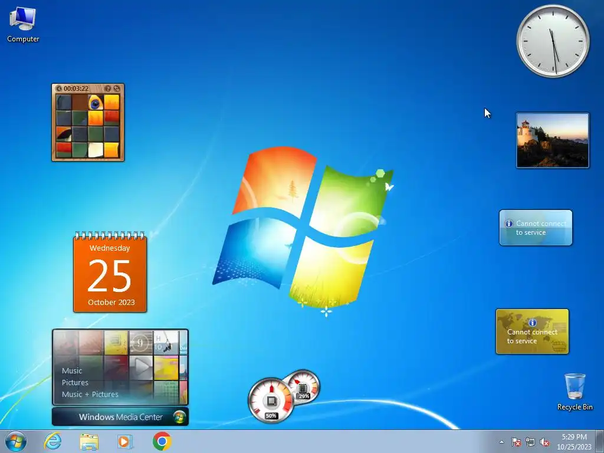Pause the puzzle timer using clock icon
Screen dimensions: 604x453
(x=59, y=88)
